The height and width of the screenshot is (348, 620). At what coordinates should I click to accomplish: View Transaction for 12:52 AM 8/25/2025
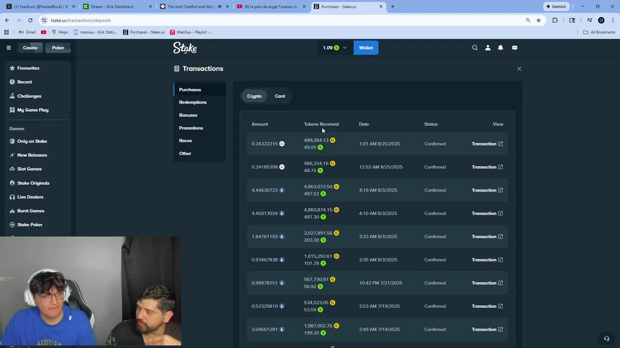pos(487,167)
